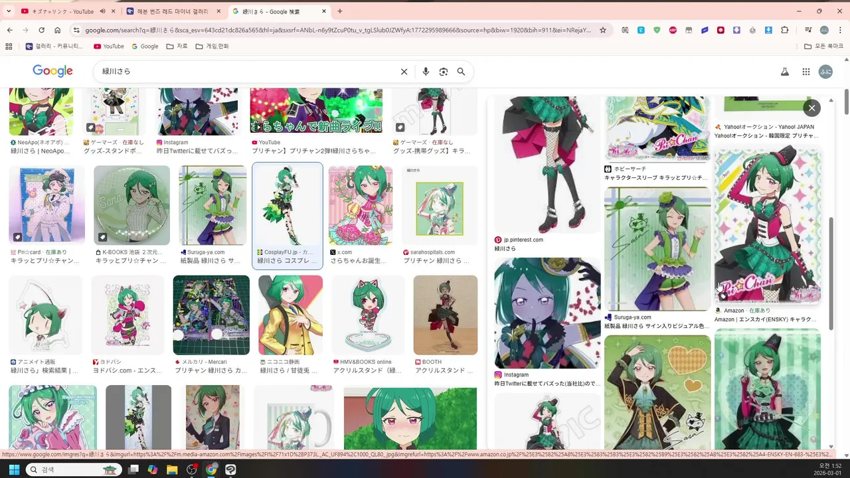Screen dimensions: 850x478
Task: Open Google Lens image search icon
Action: click(444, 72)
